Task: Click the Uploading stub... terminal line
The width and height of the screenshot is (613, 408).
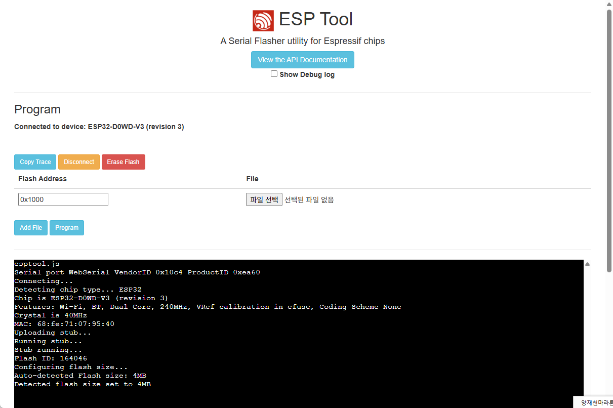Action: coord(53,333)
